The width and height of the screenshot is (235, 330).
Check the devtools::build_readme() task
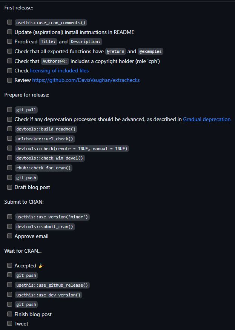pyautogui.click(x=9, y=129)
